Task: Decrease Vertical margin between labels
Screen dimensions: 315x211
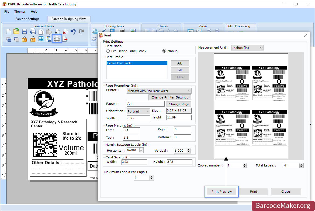Action: (188, 152)
